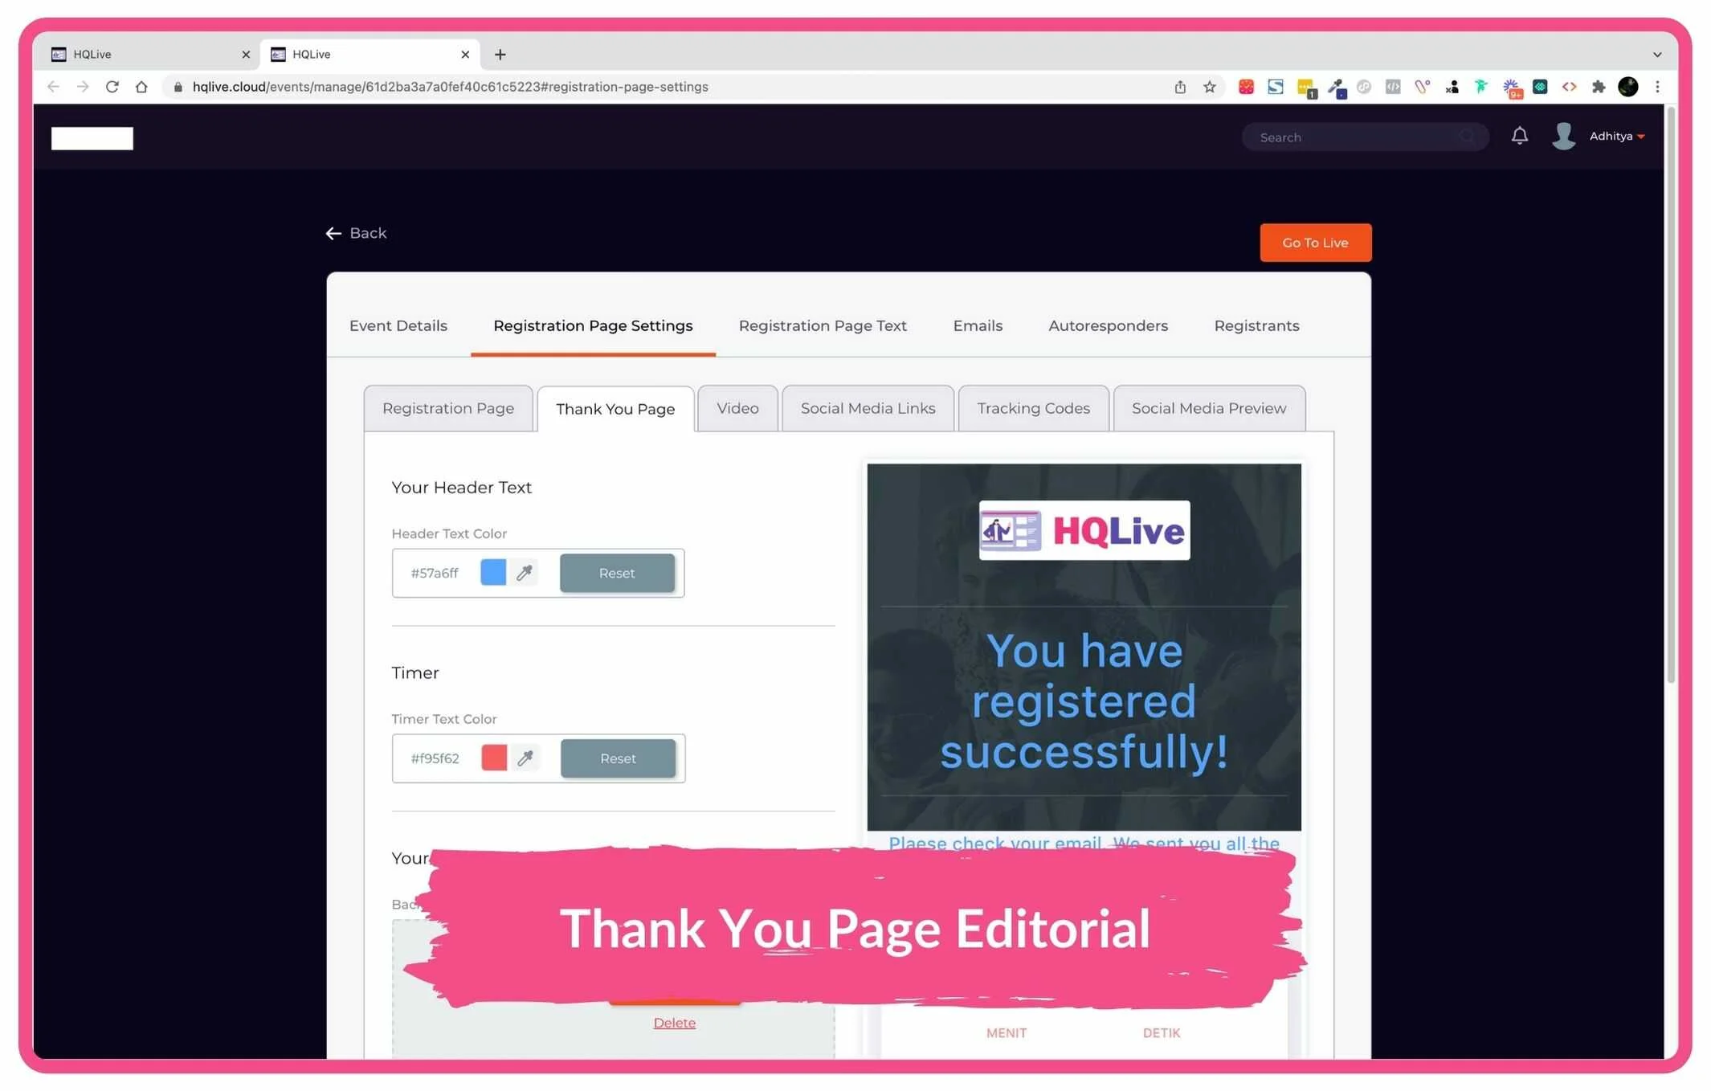
Task: Open the browser extensions puzzle icon
Action: (1599, 87)
